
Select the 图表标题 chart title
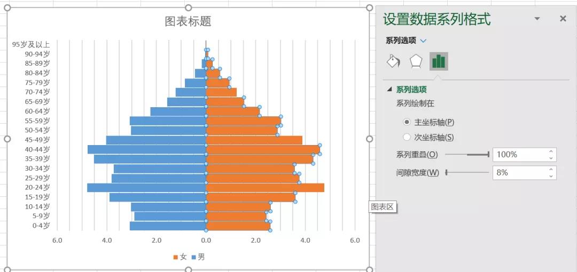pos(188,21)
